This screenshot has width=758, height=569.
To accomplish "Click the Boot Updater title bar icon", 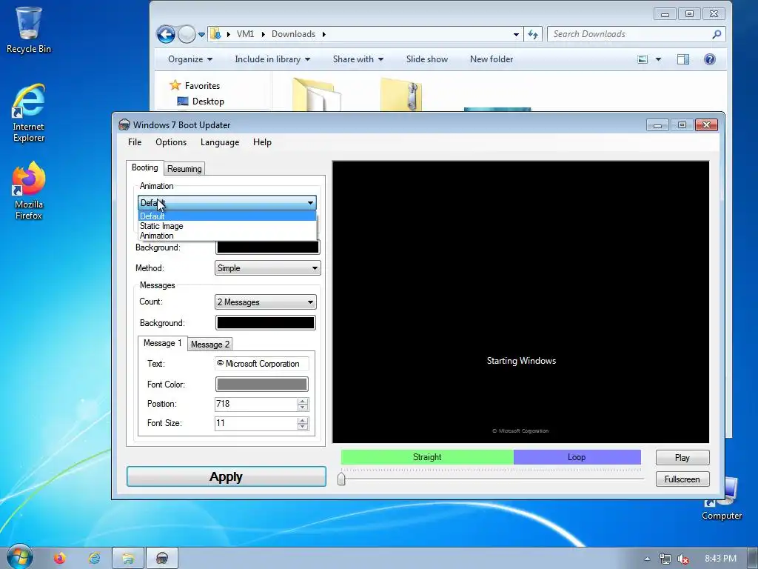I will click(124, 124).
